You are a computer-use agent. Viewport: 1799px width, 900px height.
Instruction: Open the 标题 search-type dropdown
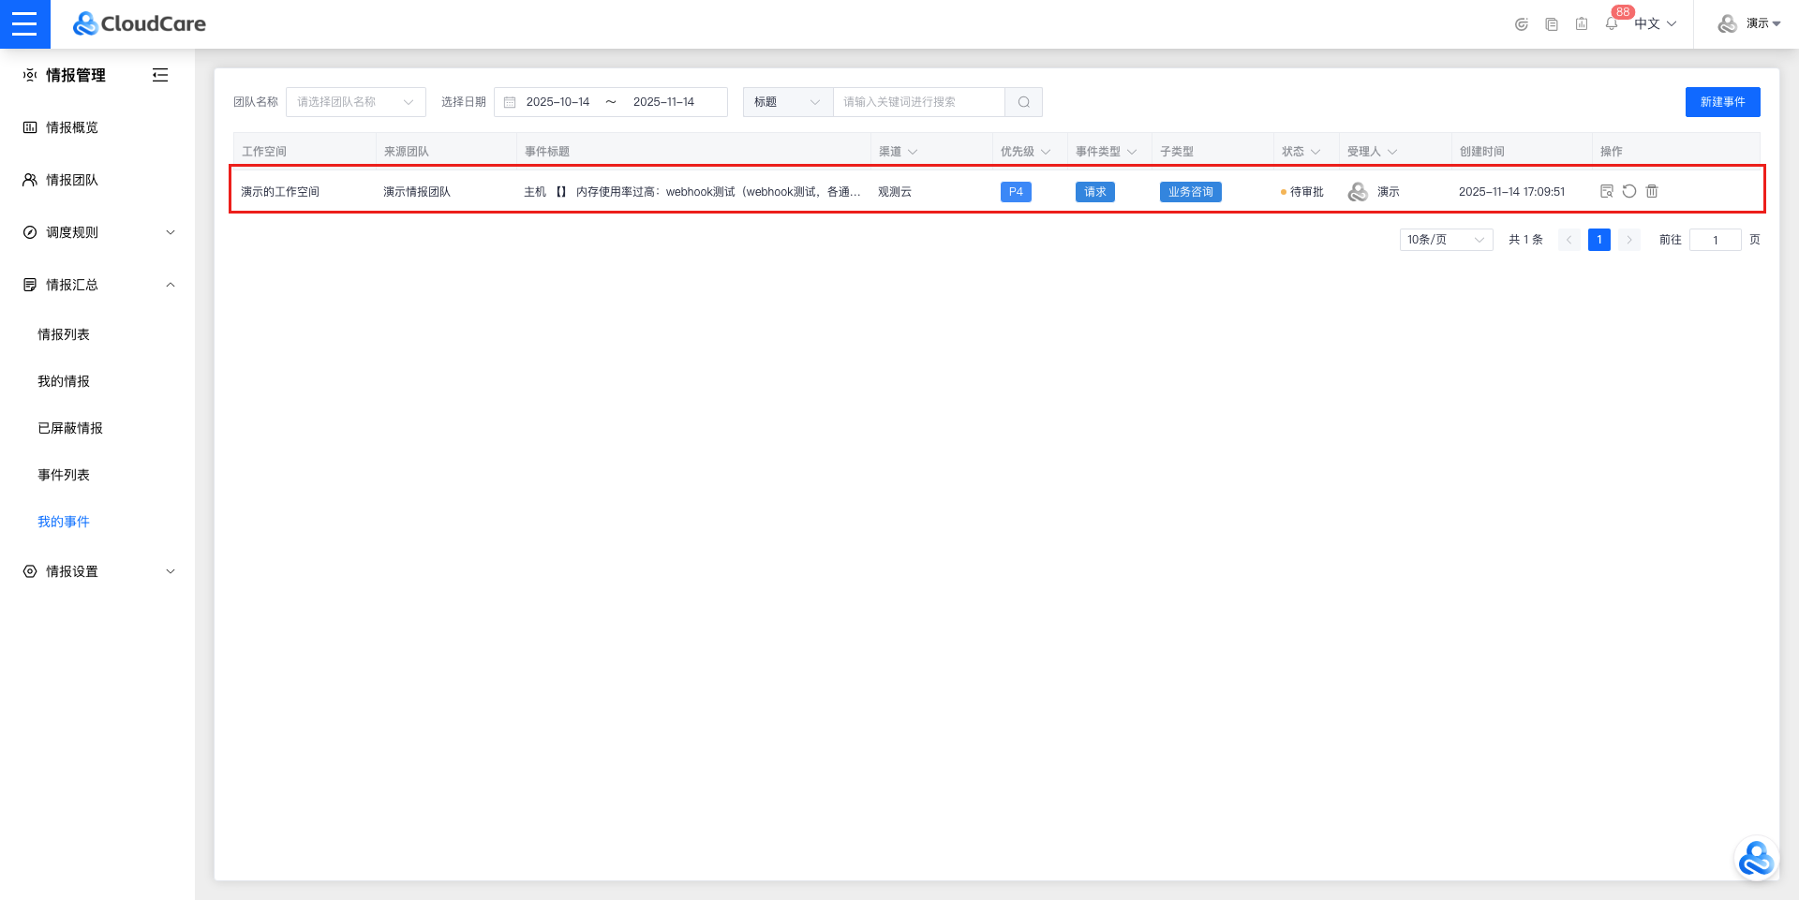[x=787, y=102]
